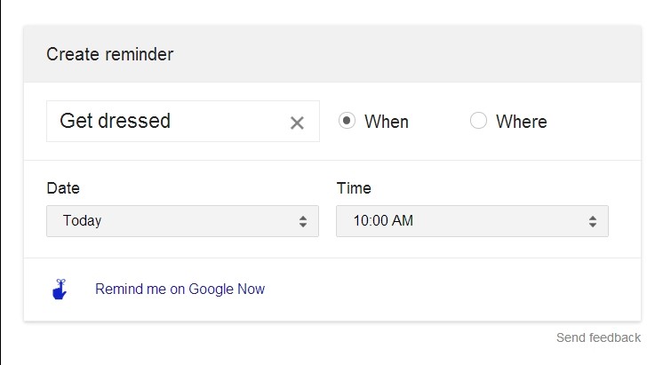Click the "Today" value text
This screenshot has height=365, width=663.
pos(83,221)
